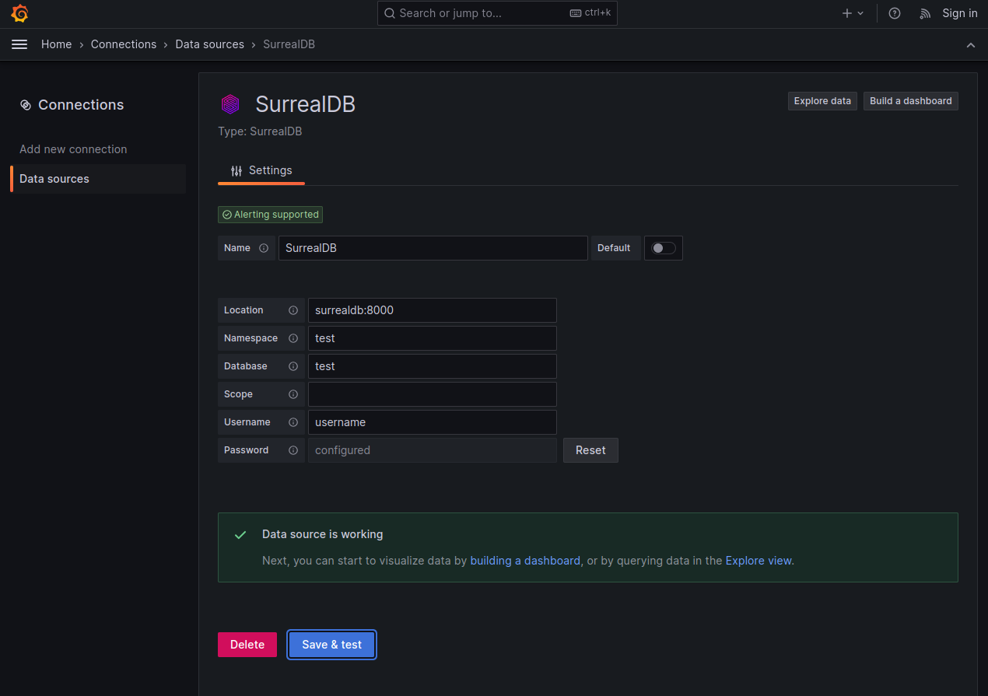
Task: Go to Data sources breadcrumb
Action: (210, 44)
